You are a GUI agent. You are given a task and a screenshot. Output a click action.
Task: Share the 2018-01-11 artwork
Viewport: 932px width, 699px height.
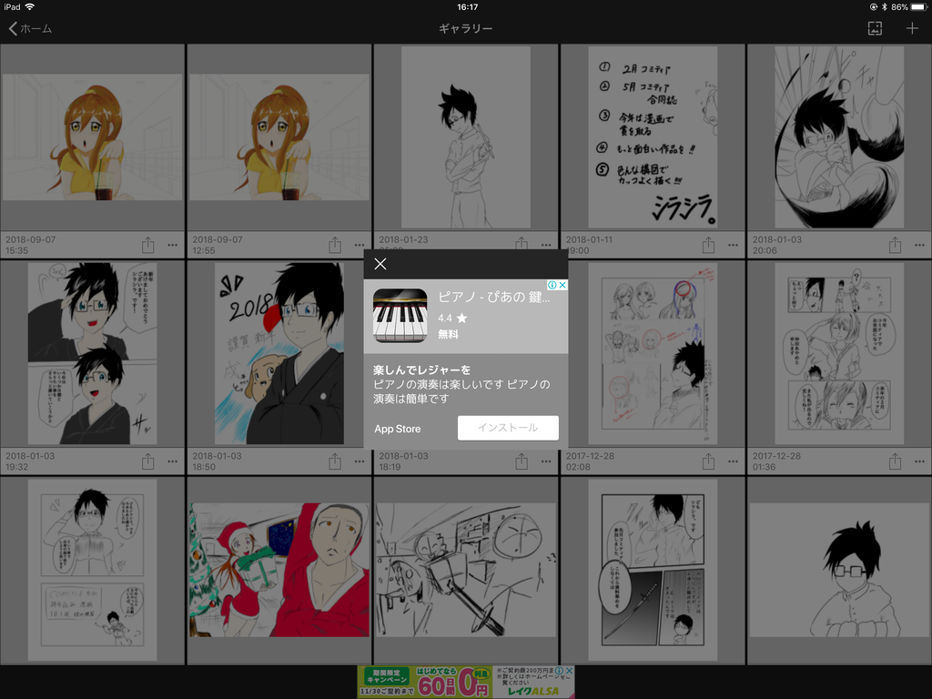pyautogui.click(x=708, y=244)
